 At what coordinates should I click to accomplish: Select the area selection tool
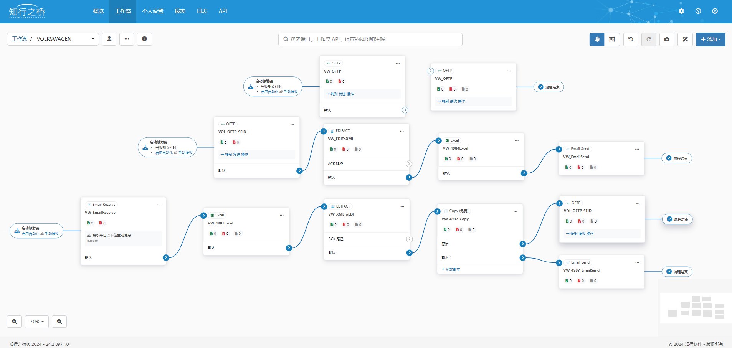612,39
